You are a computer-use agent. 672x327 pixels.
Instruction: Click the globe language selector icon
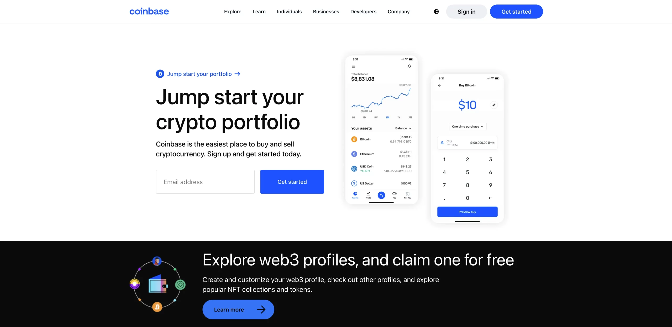[x=436, y=12]
